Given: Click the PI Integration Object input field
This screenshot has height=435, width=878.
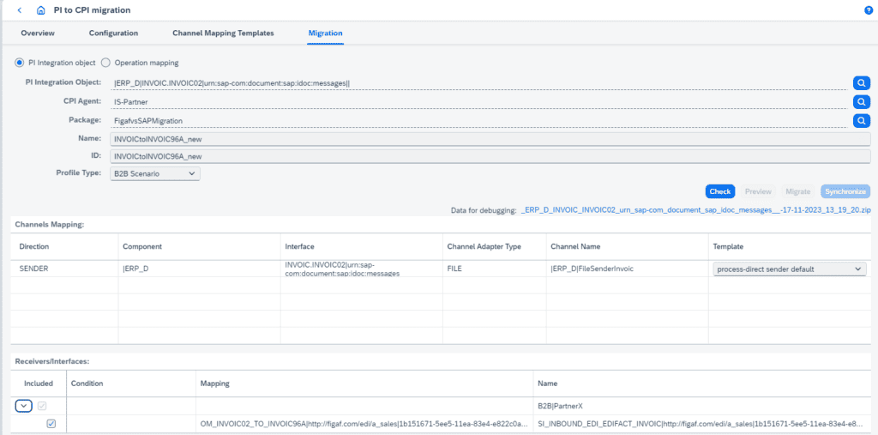Looking at the screenshot, I should [x=478, y=83].
